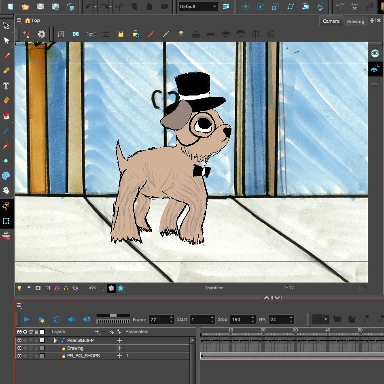Screen dimensions: 384x384
Task: Click the Save icon in top toolbar
Action: click(x=40, y=6)
